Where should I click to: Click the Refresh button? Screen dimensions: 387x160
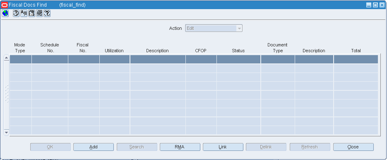pos(310,147)
